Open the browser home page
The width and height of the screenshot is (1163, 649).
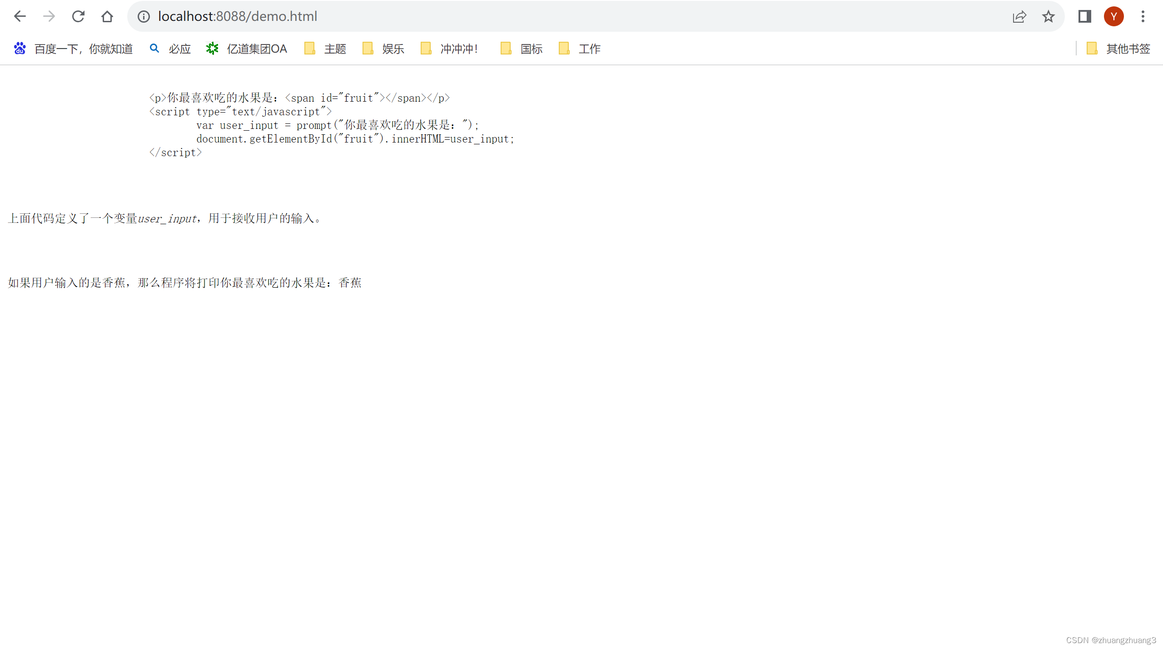click(x=107, y=16)
